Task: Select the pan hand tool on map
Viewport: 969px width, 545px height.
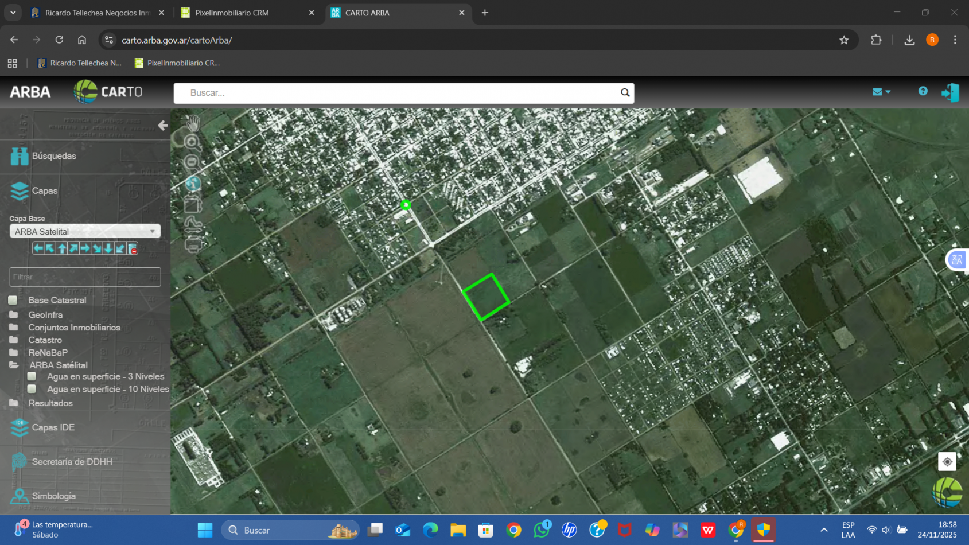Action: tap(193, 122)
